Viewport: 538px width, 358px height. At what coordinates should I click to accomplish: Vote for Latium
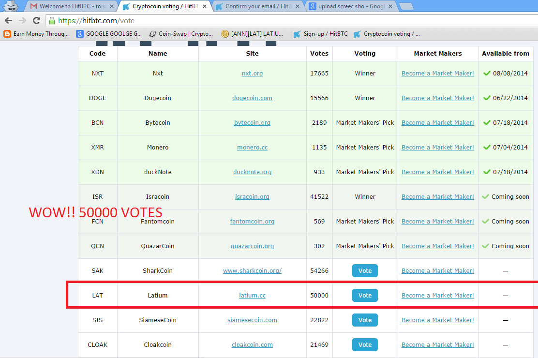(365, 296)
